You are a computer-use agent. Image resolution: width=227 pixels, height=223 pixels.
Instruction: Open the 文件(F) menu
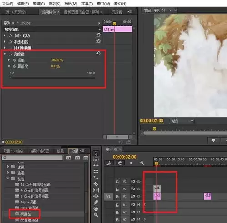[8, 4]
